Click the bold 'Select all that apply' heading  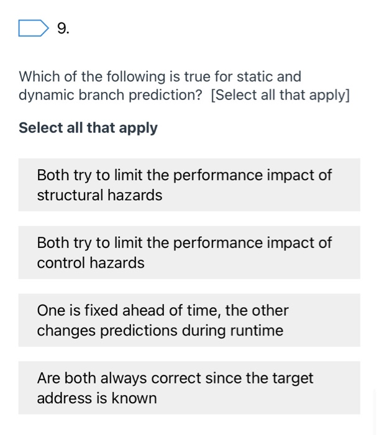tap(88, 128)
